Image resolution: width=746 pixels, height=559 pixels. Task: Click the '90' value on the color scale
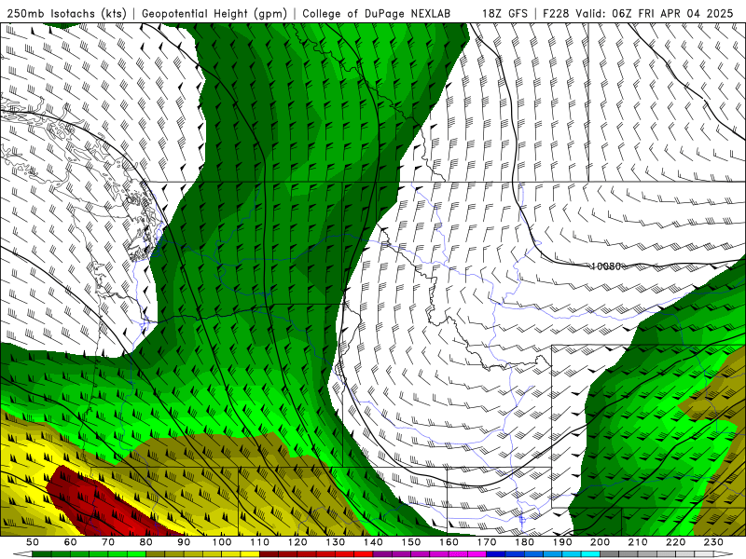coord(184,542)
